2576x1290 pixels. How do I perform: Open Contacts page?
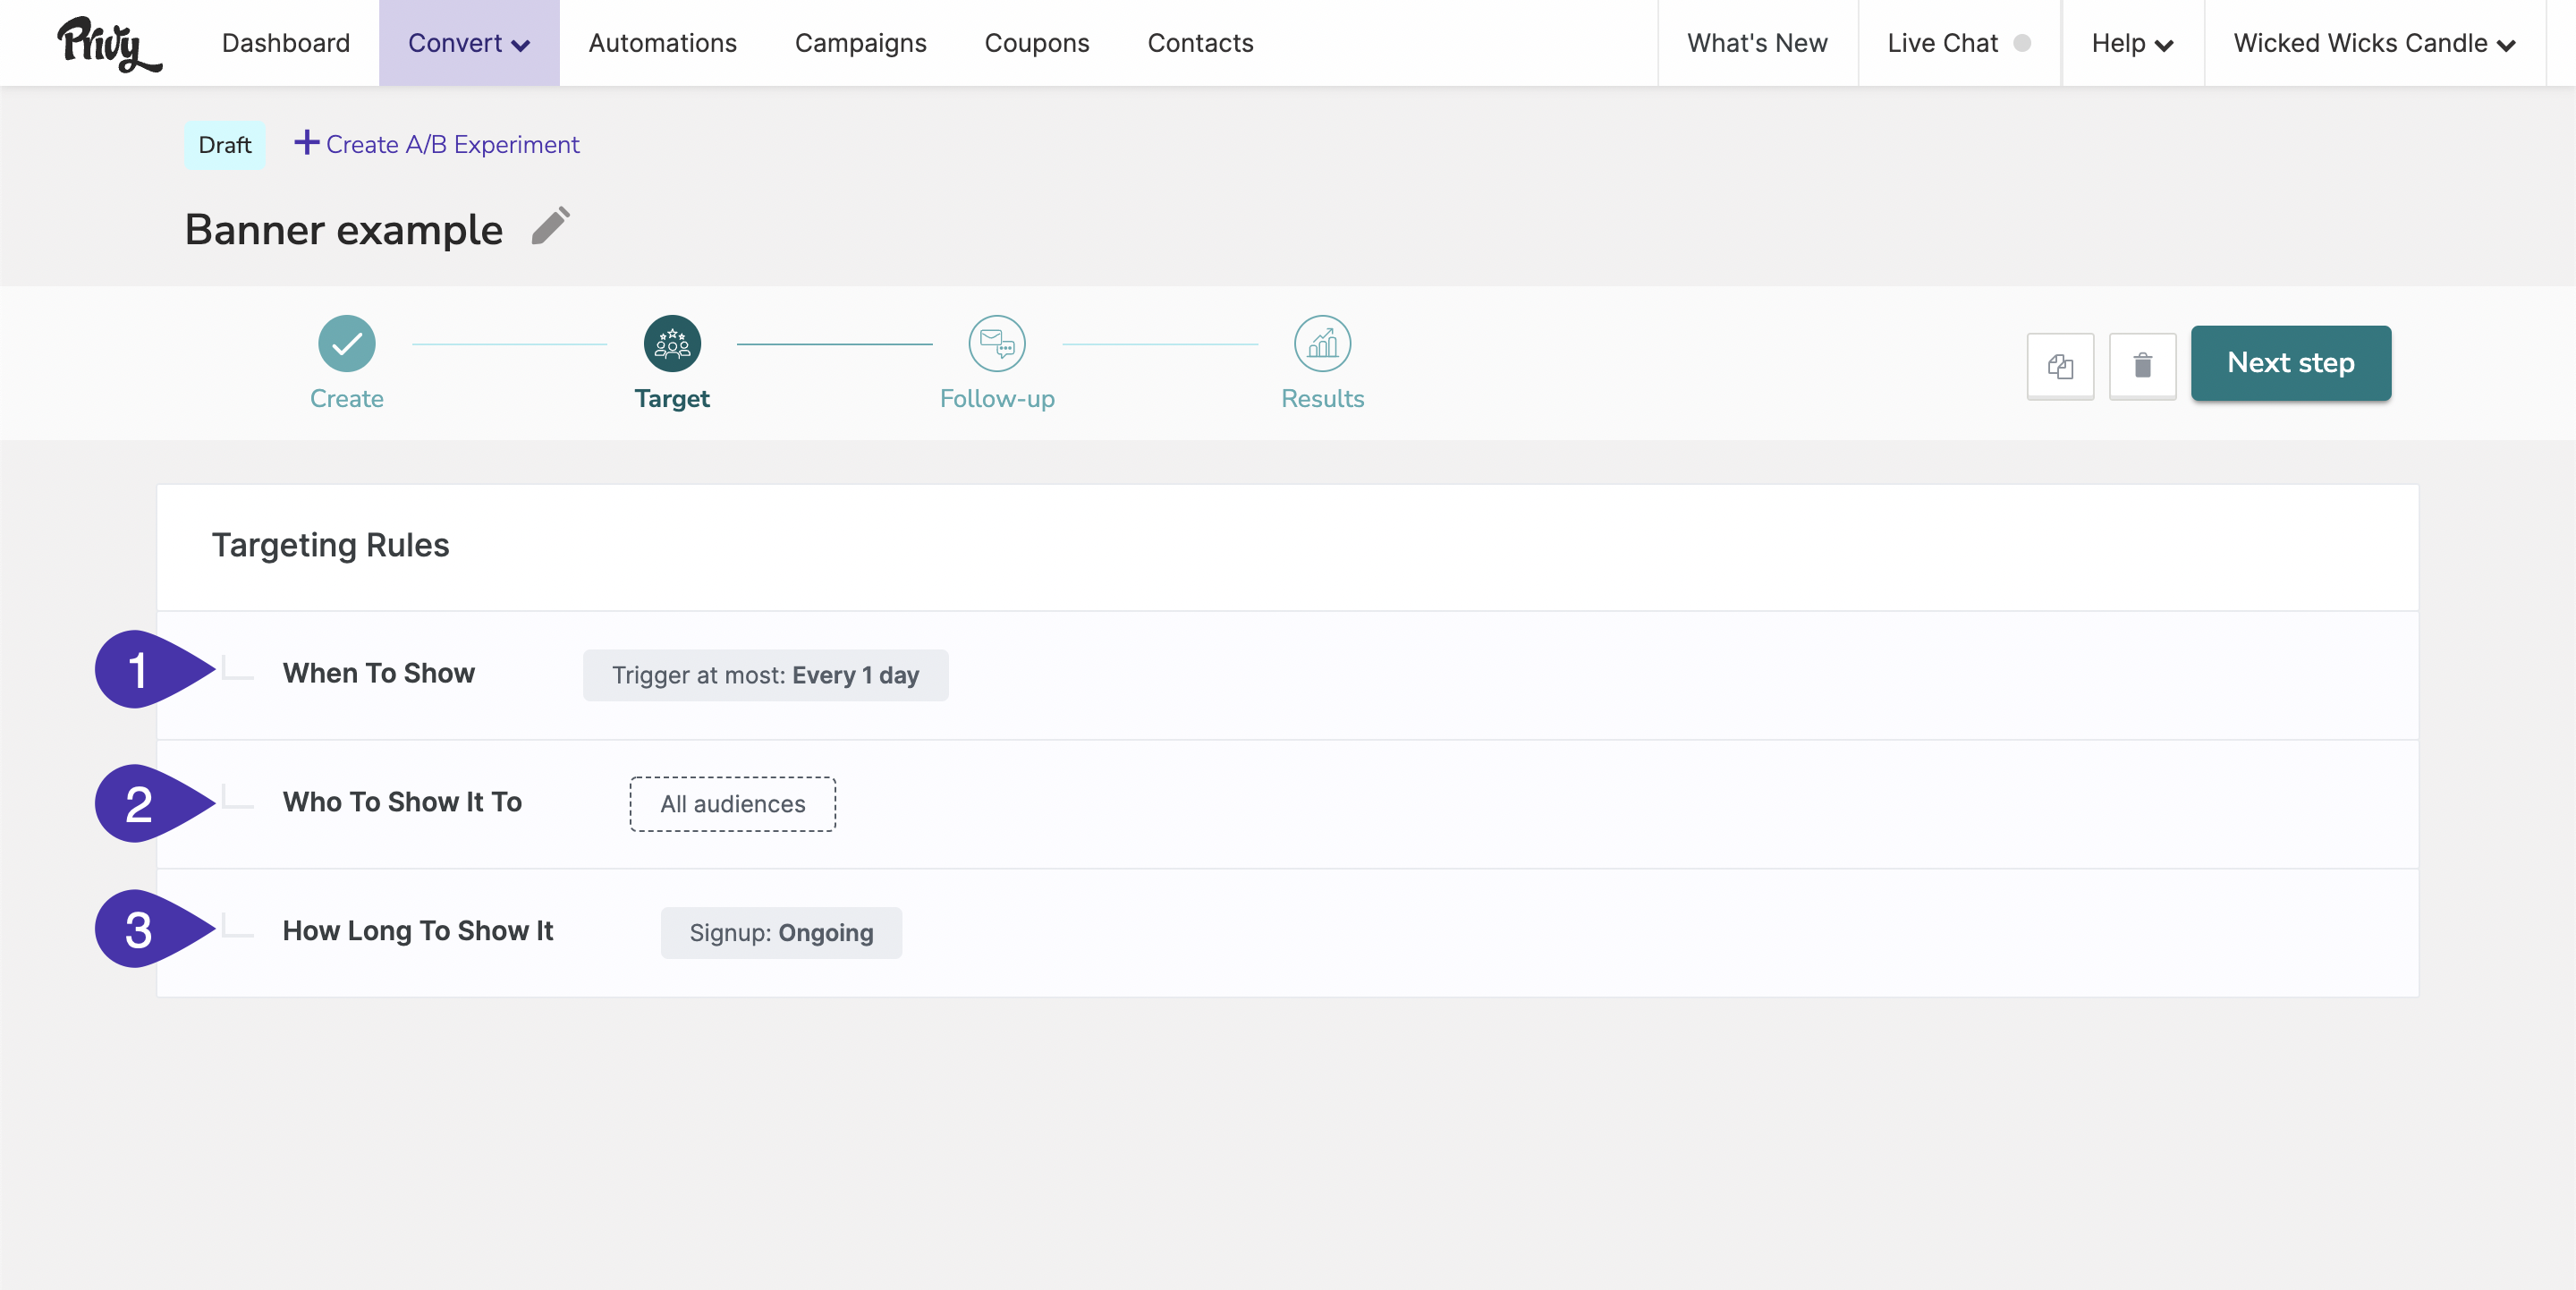click(x=1200, y=43)
